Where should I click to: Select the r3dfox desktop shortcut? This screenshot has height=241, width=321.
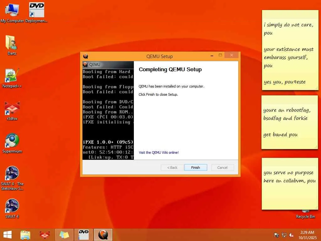[12, 111]
